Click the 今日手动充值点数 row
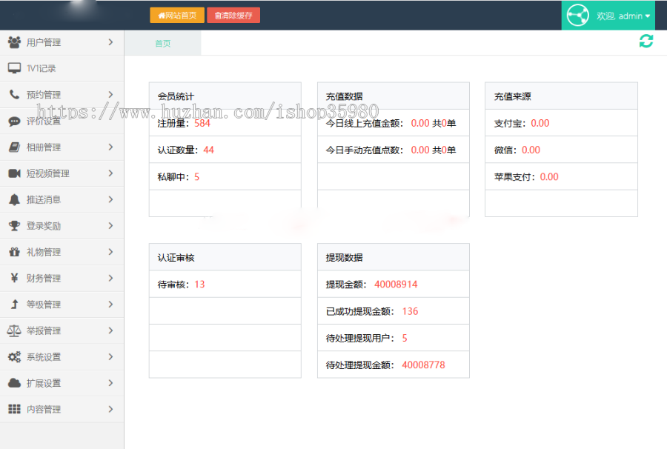 394,150
